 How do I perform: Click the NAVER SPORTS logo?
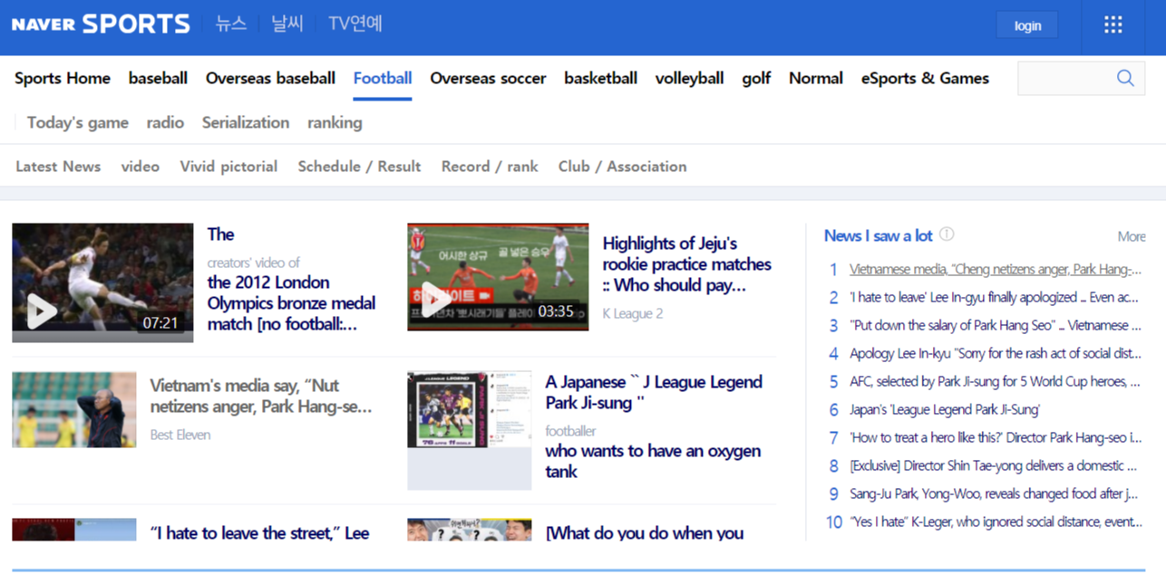point(101,24)
